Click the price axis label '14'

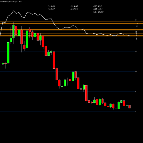click(x=137, y=26)
